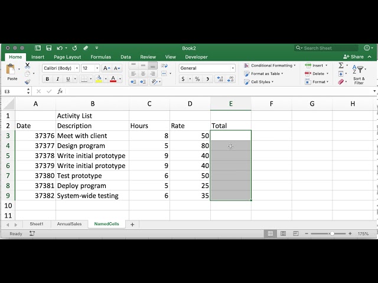Screen dimensions: 378x283
Task: Expand the Cell Styles menu
Action: (x=259, y=82)
